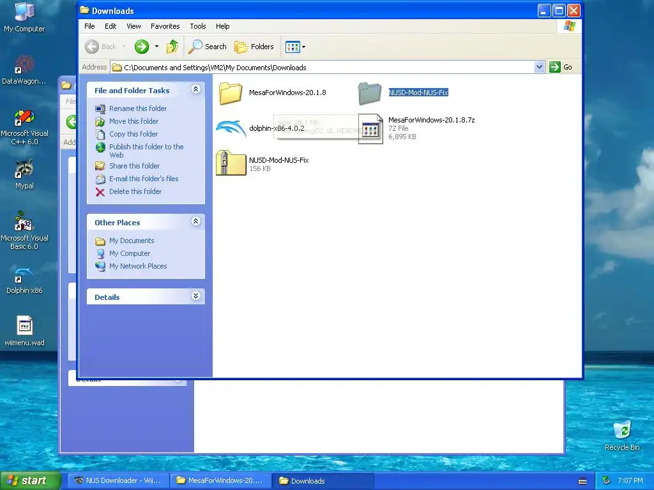The image size is (654, 490).
Task: Click the Back navigation arrow button
Action: (x=92, y=47)
